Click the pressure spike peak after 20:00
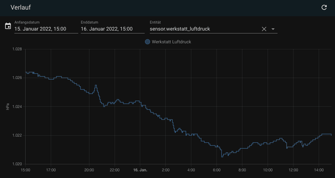This screenshot has width=335, height=178. [96, 85]
